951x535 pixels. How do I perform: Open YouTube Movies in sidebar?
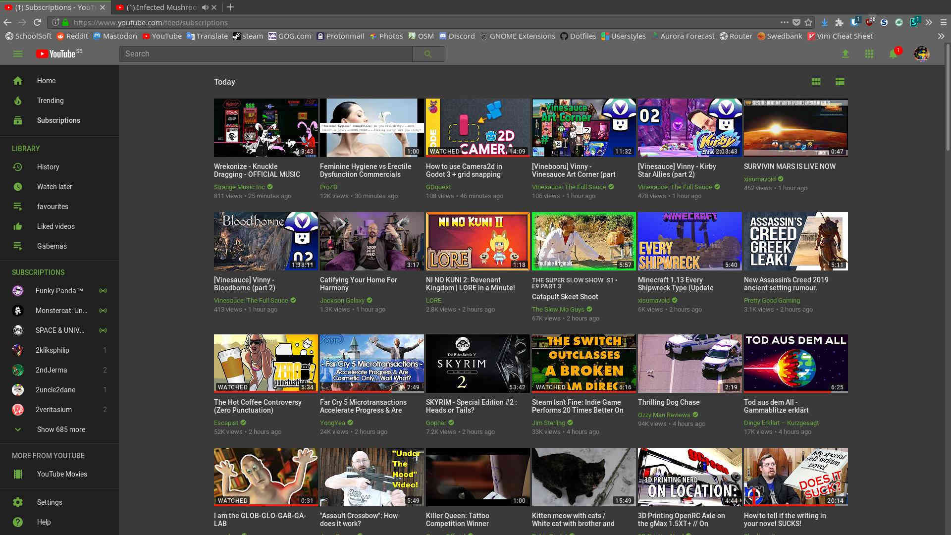pos(59,474)
